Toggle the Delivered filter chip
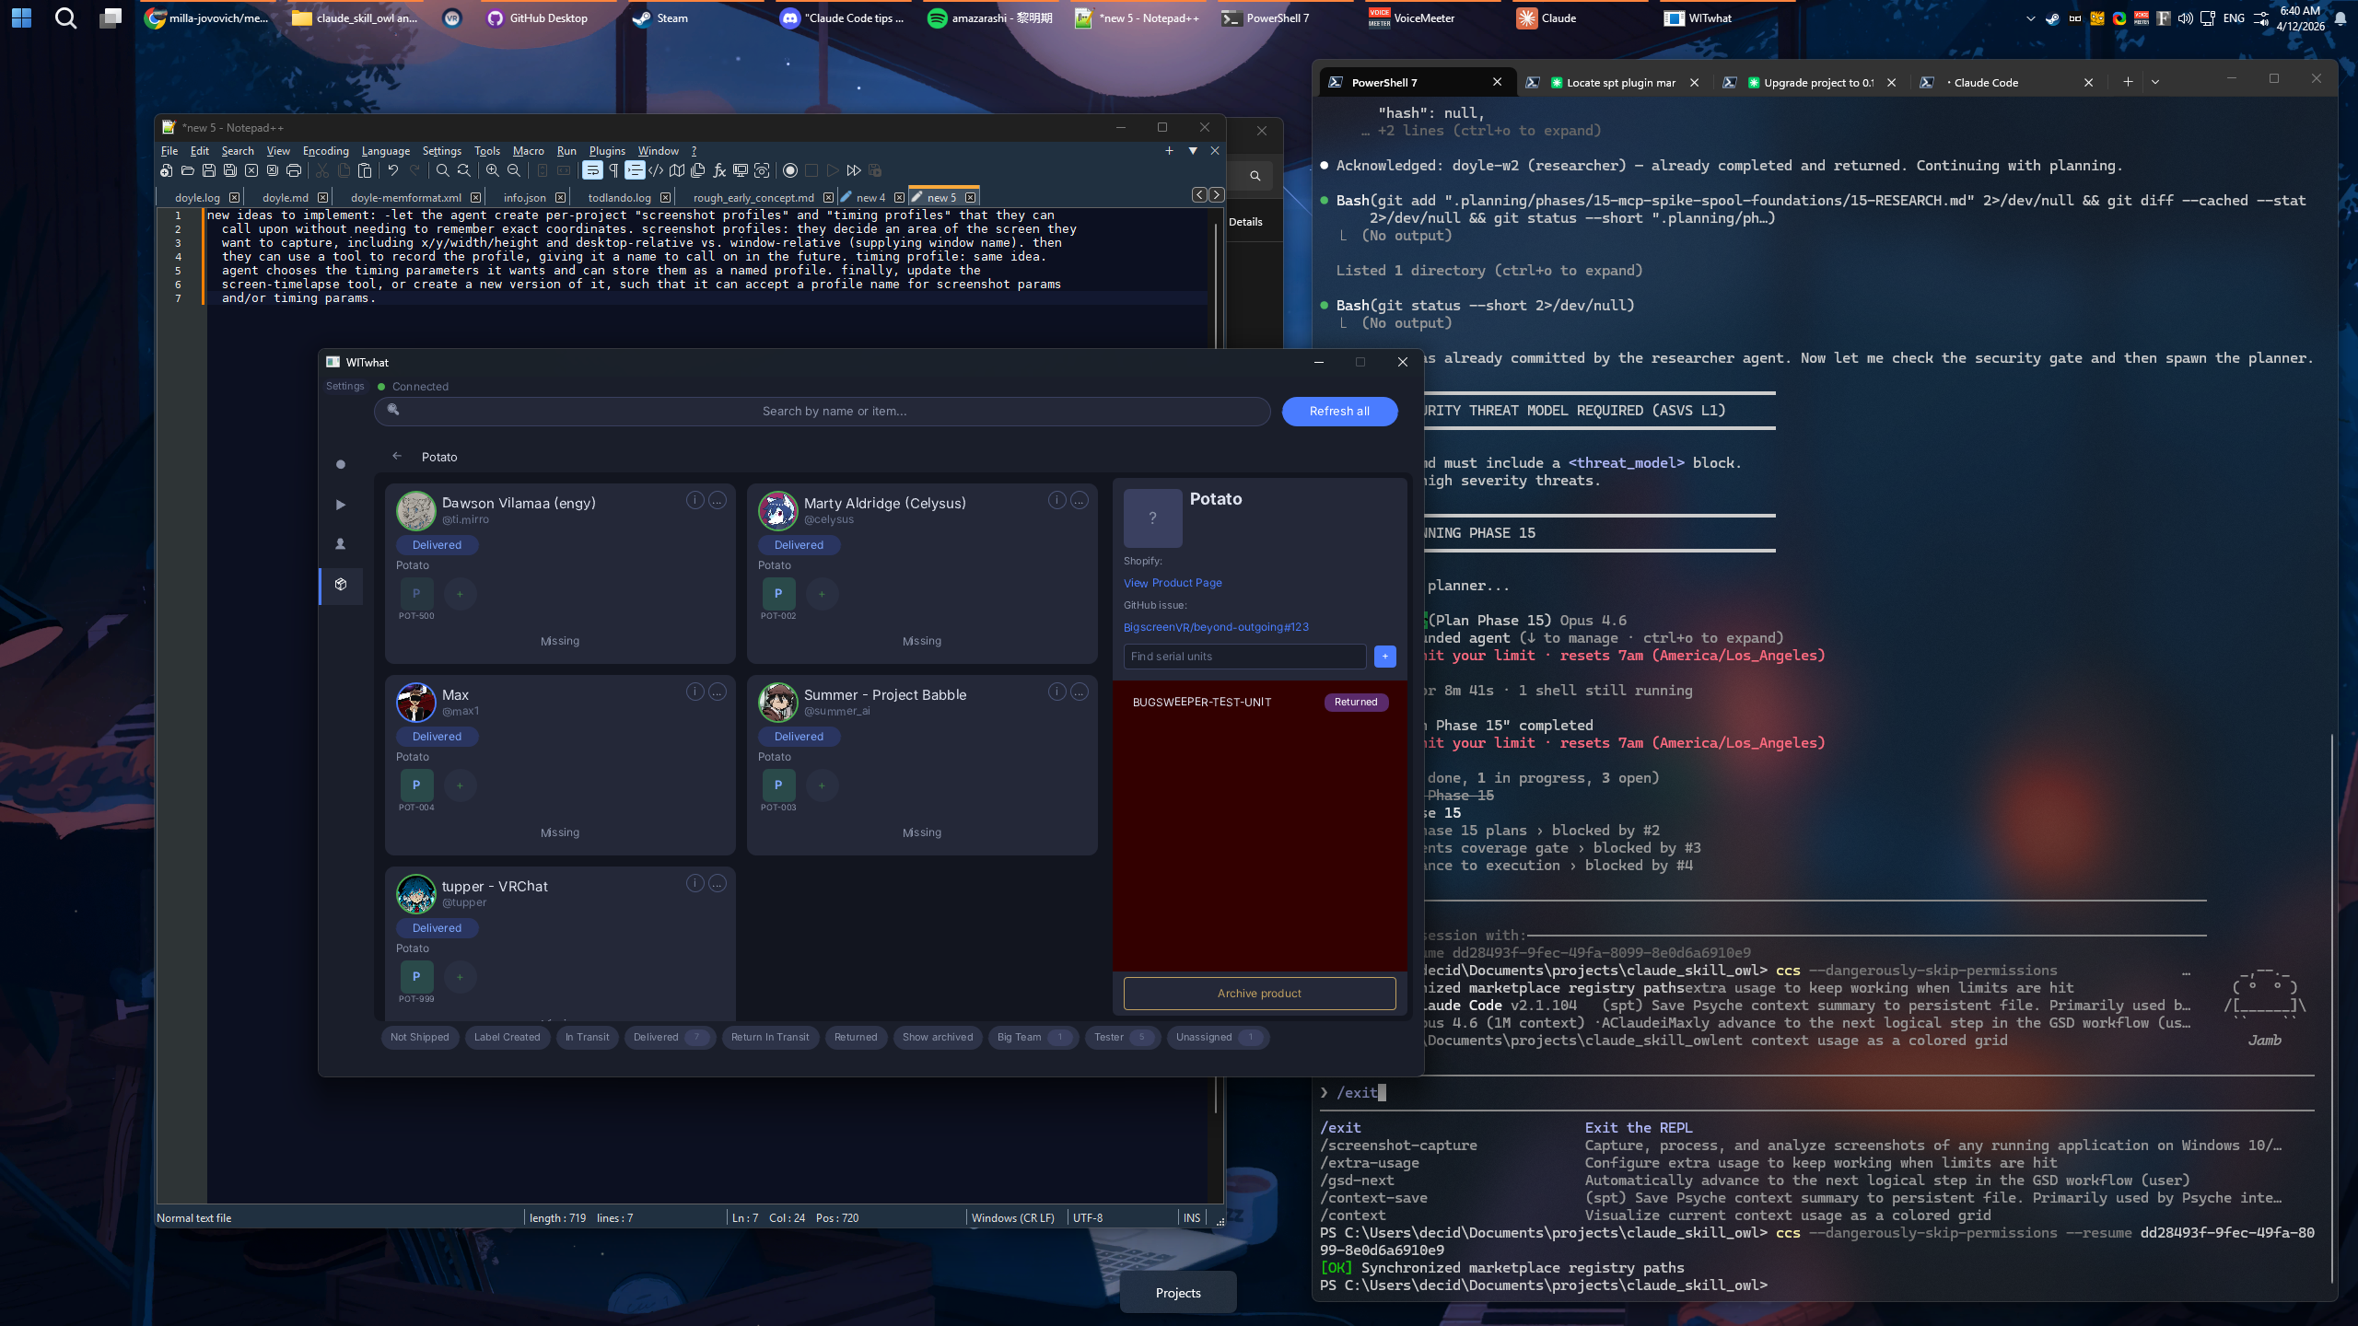Image resolution: width=2358 pixels, height=1326 pixels. coord(670,1037)
